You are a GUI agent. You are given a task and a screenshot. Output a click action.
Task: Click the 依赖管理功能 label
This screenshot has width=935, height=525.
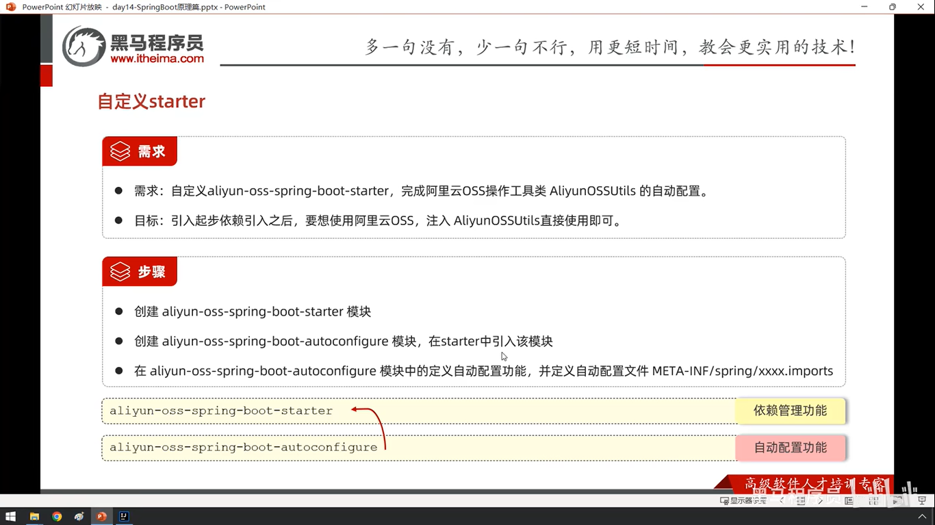(x=791, y=411)
